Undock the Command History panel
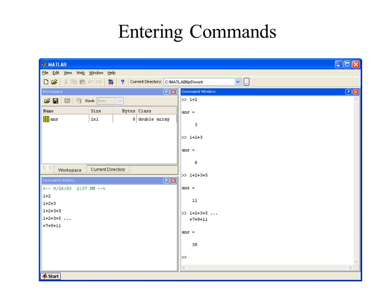388x291 pixels. pos(166,180)
